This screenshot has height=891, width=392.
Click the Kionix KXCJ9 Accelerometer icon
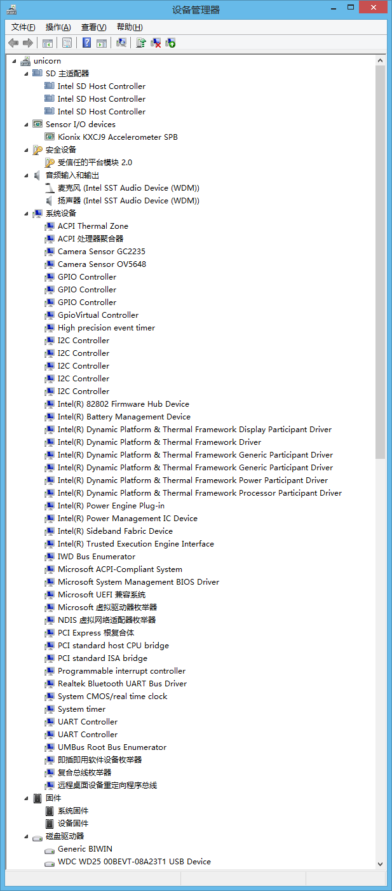[50, 137]
